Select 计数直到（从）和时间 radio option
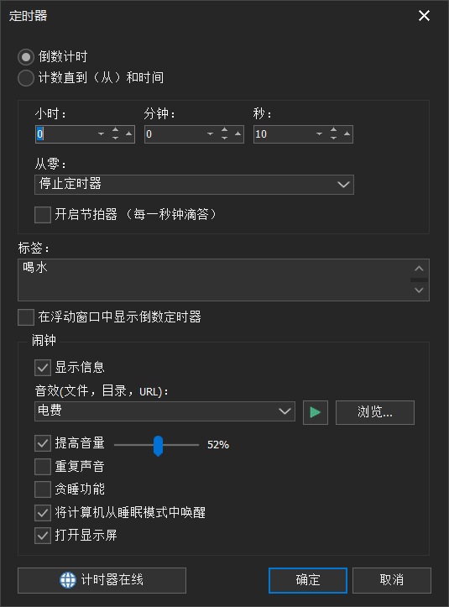 pyautogui.click(x=26, y=78)
